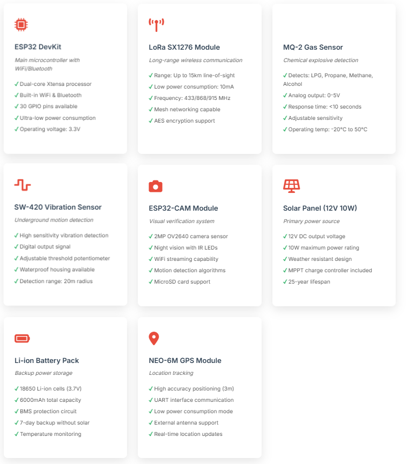Click 'High sensitivity vibration detection' text

point(64,236)
